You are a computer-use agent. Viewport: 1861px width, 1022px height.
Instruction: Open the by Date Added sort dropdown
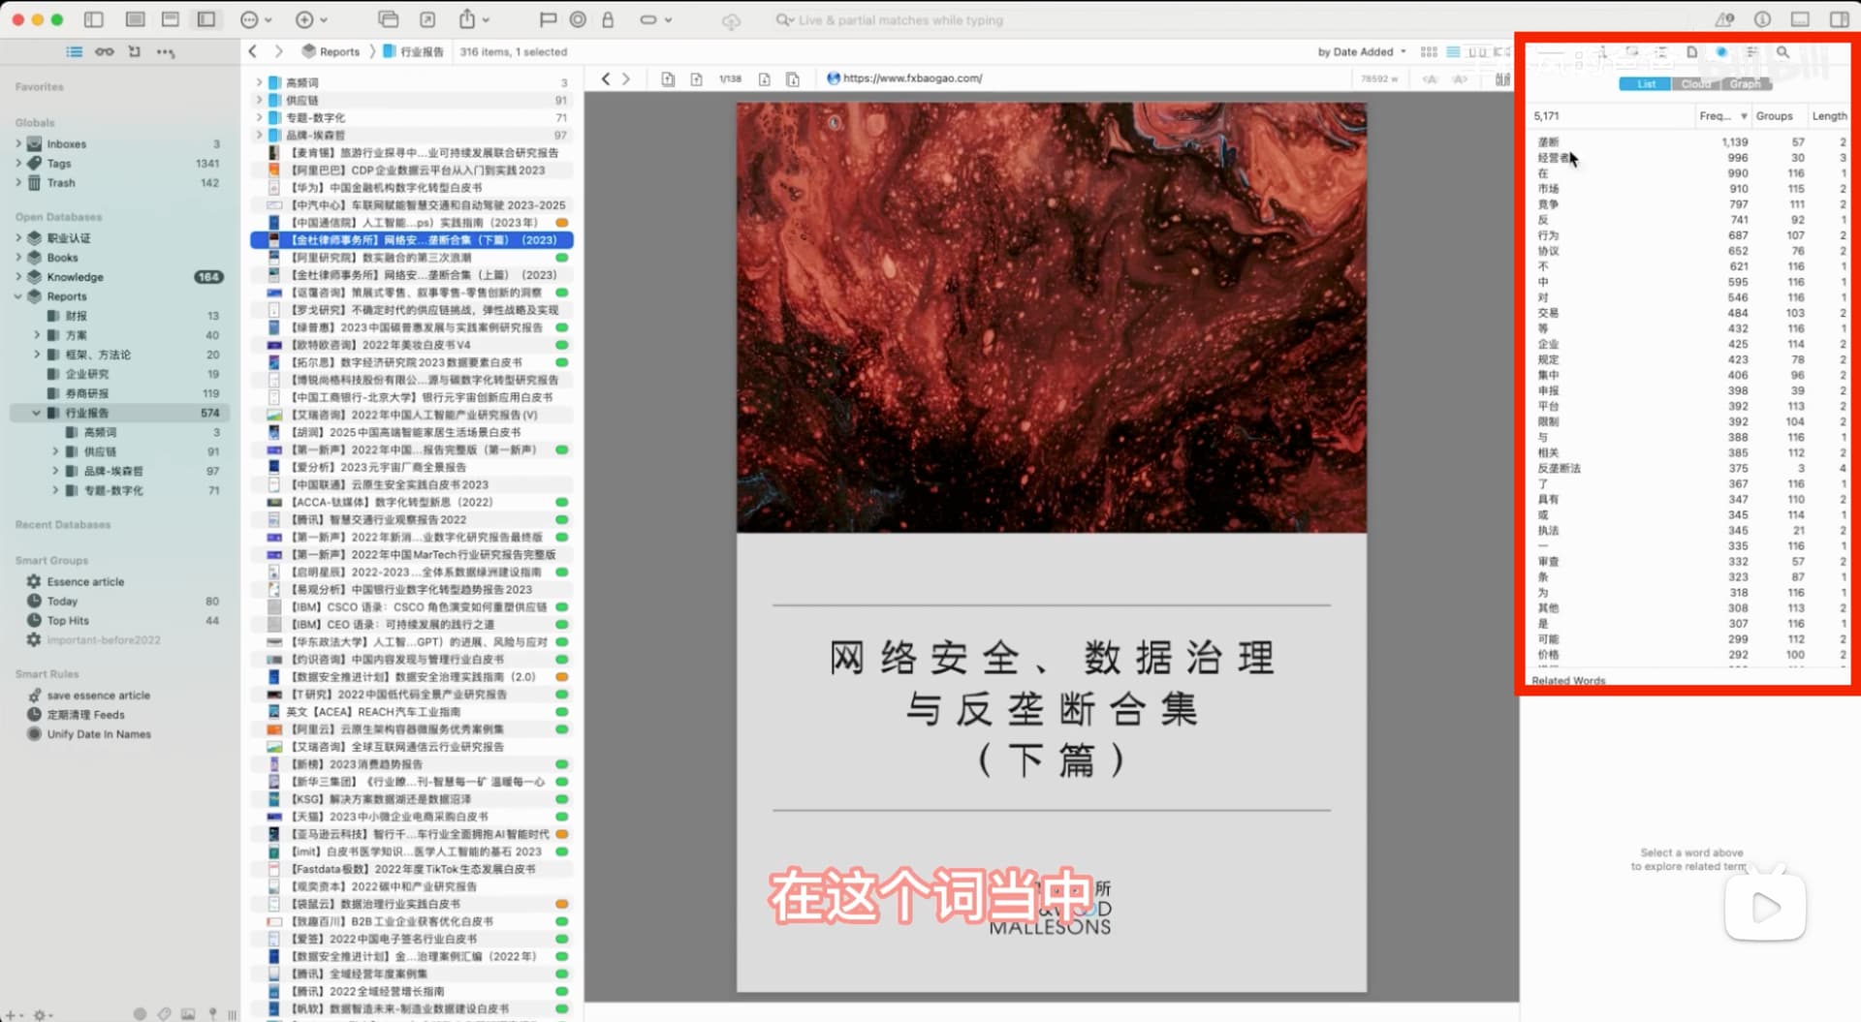point(1361,51)
